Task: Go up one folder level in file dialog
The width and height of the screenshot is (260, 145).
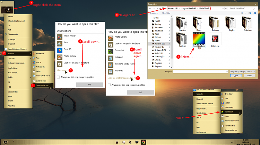Action: 160,9
